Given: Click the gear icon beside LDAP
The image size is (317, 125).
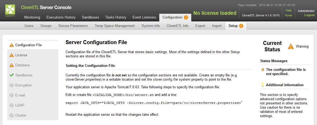Looking at the screenshot, I should [x=11, y=105].
